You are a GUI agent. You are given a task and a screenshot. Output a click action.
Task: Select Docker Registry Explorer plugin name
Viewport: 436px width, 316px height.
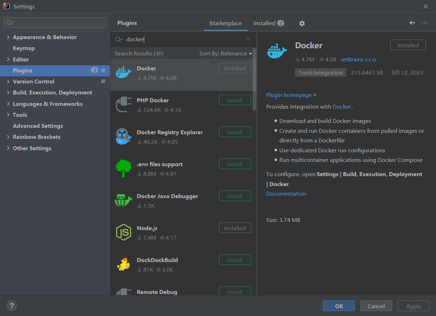[170, 132]
